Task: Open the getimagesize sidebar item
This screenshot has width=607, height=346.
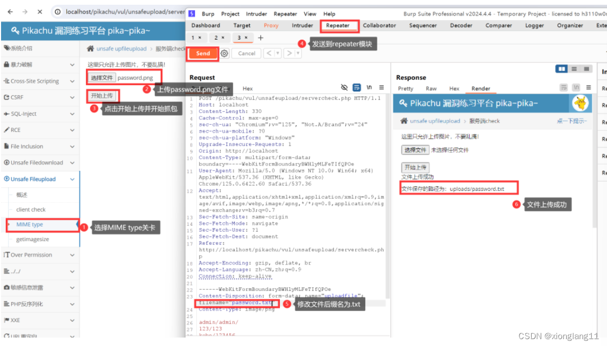Action: click(x=32, y=239)
